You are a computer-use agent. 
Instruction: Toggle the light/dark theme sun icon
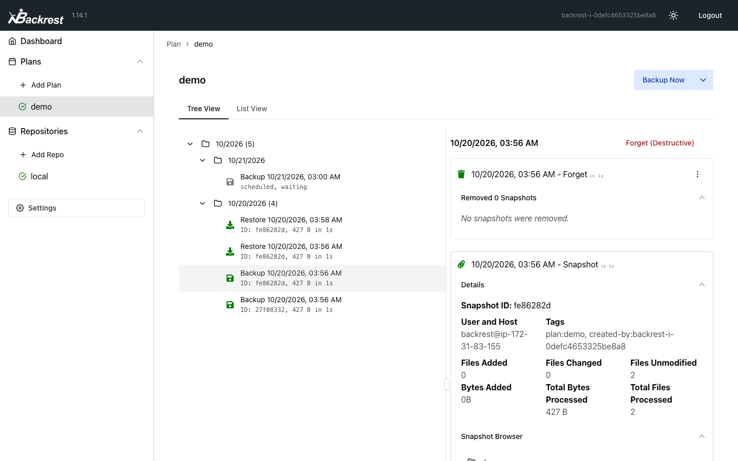(673, 15)
